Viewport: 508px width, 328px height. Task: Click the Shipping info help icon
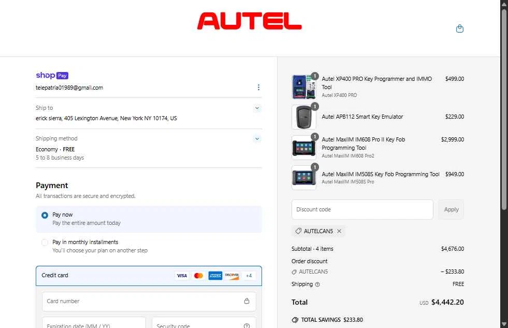(317, 284)
